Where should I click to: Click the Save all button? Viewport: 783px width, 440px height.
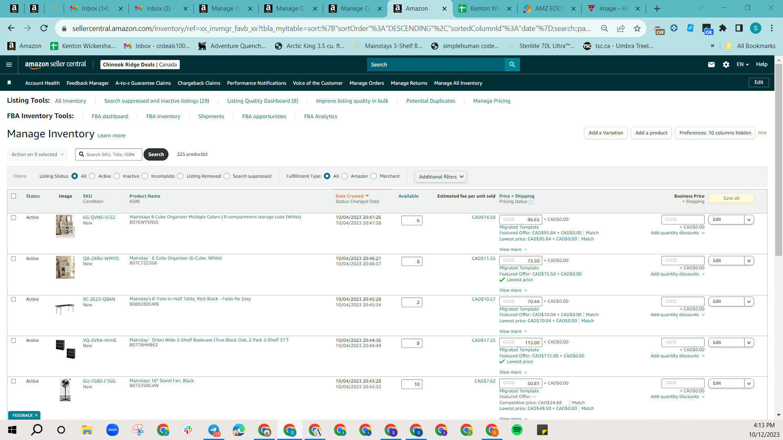[x=731, y=198]
